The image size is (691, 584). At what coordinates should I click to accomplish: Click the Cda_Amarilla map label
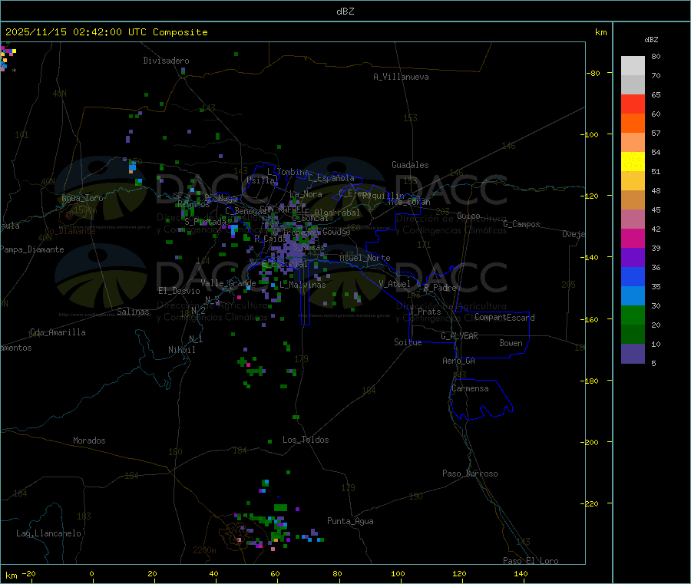58,332
